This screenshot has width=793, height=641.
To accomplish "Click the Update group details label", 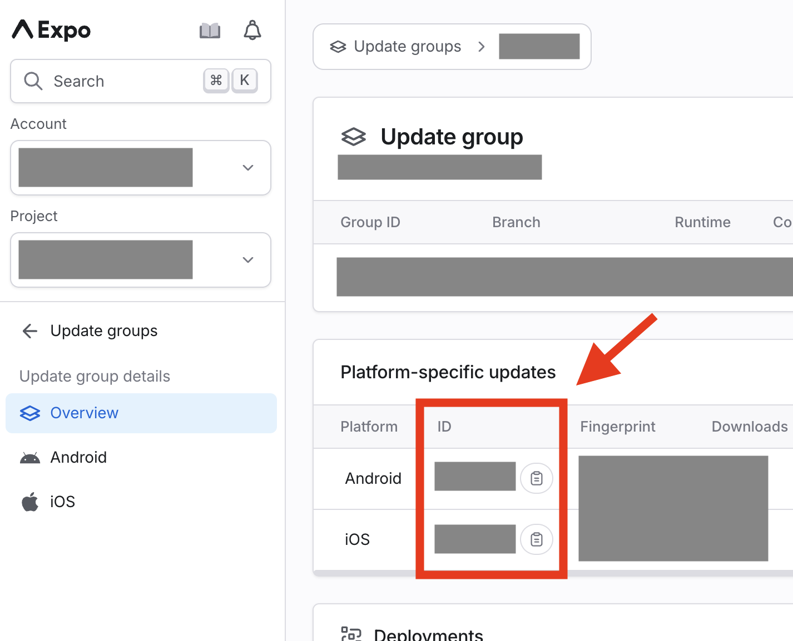I will pos(95,377).
